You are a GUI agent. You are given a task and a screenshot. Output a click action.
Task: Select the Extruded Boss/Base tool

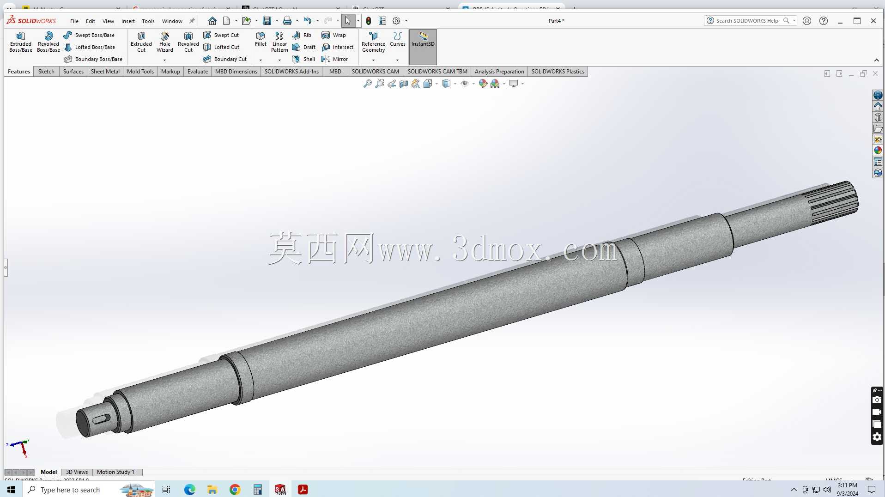point(21,42)
